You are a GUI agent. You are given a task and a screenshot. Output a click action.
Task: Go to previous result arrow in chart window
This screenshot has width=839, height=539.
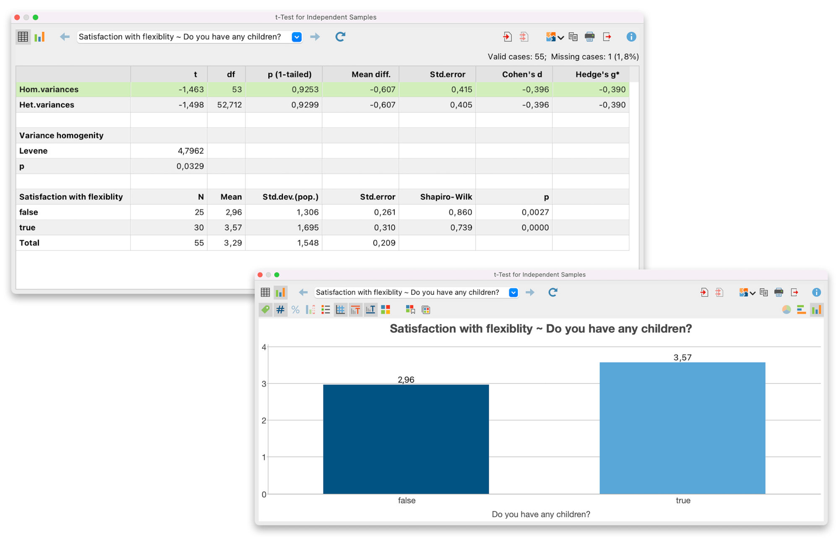coord(303,293)
